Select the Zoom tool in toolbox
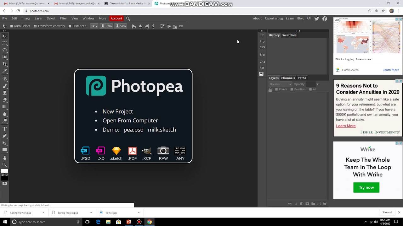Image resolution: width=403 pixels, height=226 pixels. coord(5,164)
